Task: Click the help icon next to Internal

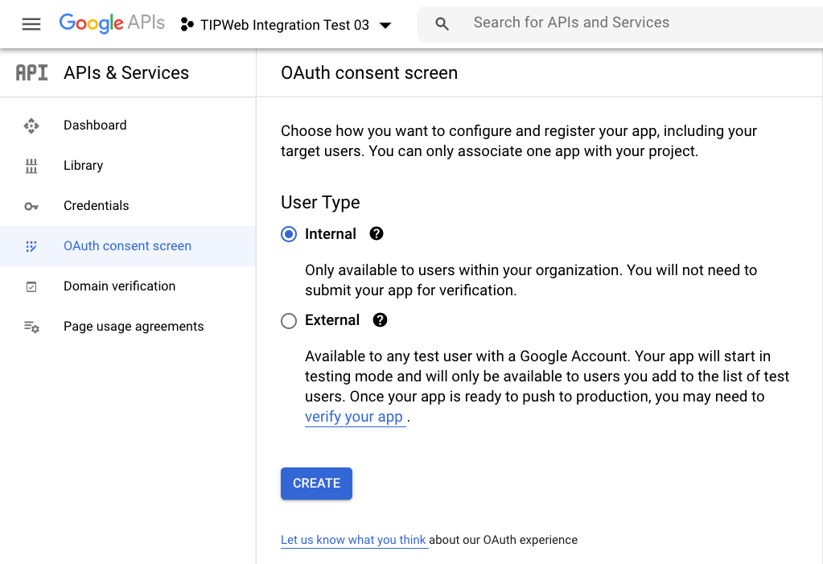Action: coord(377,233)
